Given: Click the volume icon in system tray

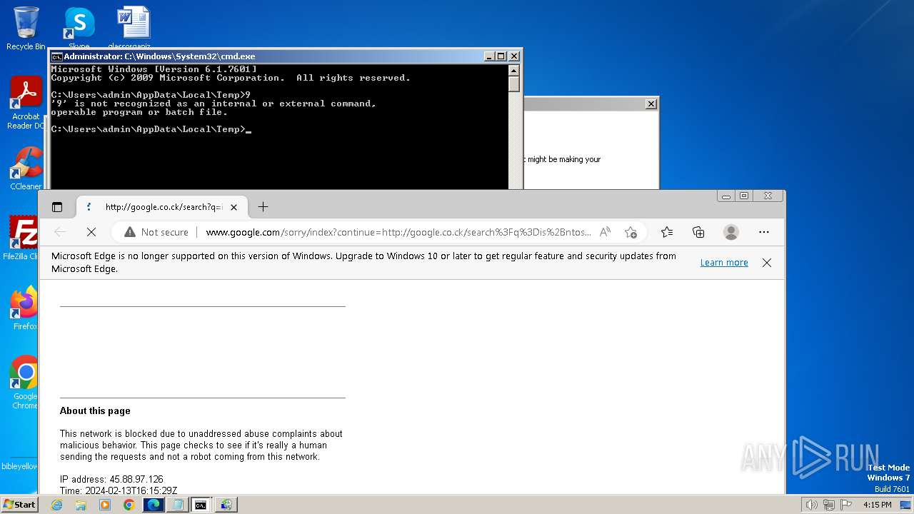Looking at the screenshot, I should pyautogui.click(x=811, y=505).
